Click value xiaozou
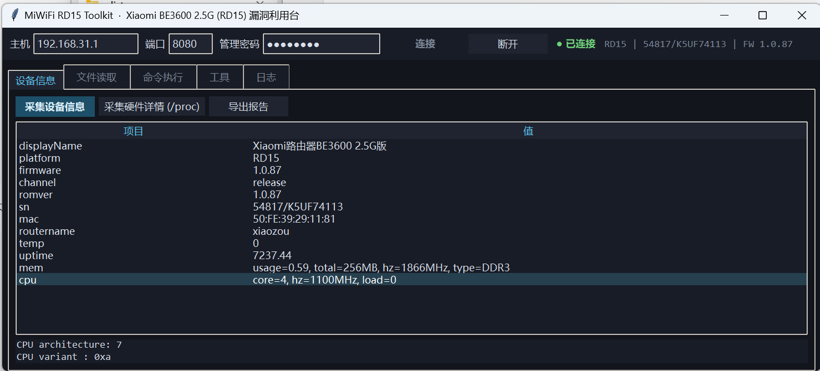 click(271, 231)
